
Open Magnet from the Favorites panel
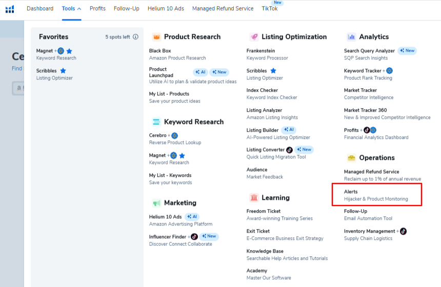(x=45, y=51)
